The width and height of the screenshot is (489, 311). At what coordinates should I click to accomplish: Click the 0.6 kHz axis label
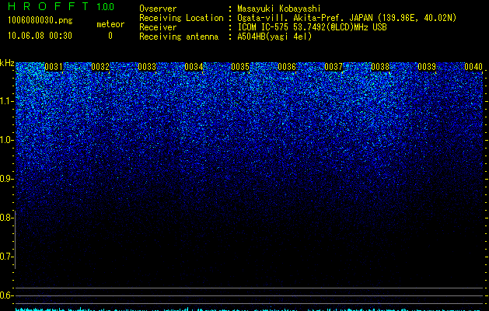coord(6,295)
